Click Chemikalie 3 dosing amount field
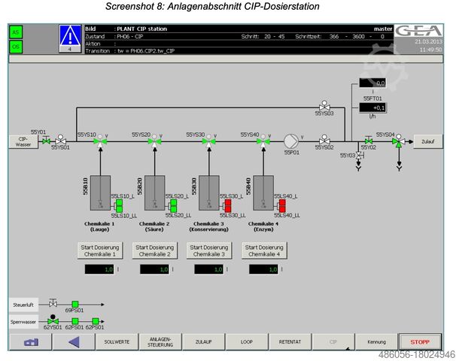The height and width of the screenshot is (361, 456). click(x=208, y=268)
